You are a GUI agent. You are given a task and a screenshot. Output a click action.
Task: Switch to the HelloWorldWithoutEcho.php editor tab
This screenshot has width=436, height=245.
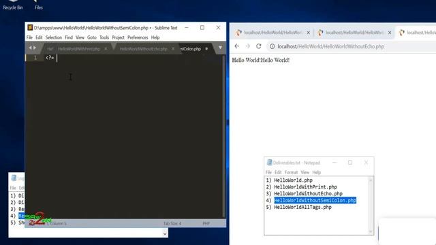143,49
